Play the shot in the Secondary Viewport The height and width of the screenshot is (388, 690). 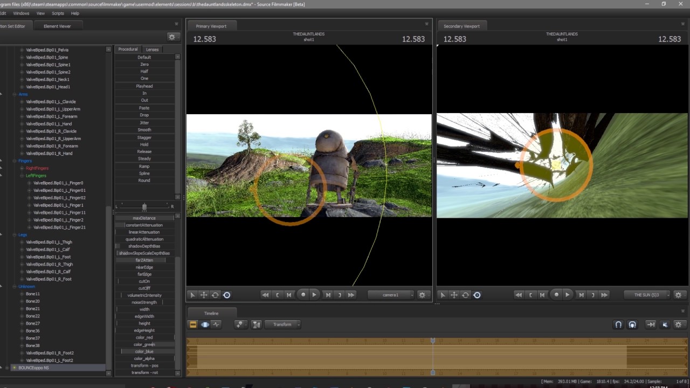[x=567, y=295]
